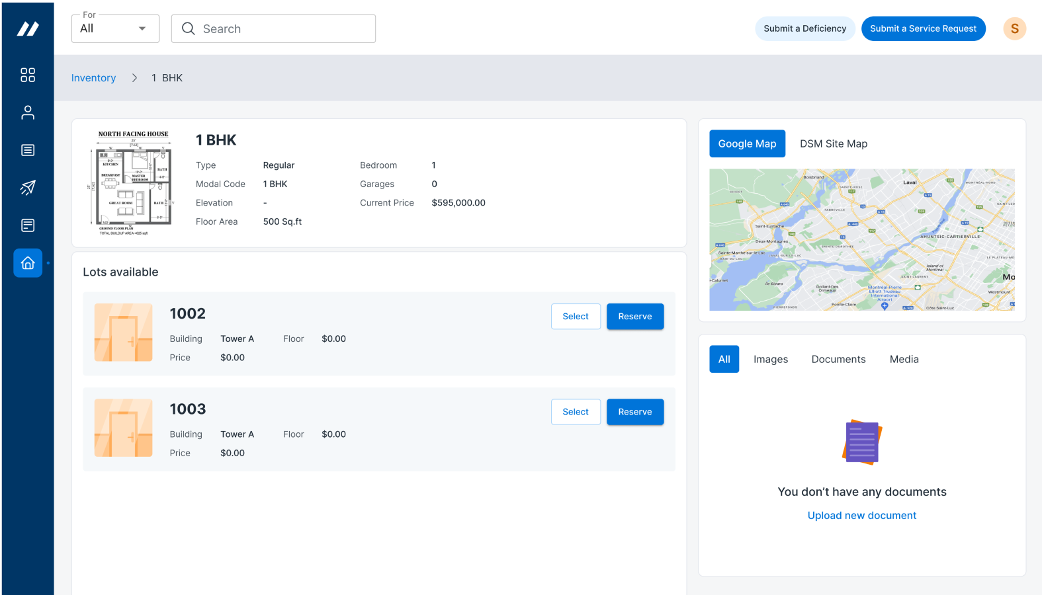This screenshot has width=1042, height=595.
Task: Click the Lots available heading
Action: point(120,272)
